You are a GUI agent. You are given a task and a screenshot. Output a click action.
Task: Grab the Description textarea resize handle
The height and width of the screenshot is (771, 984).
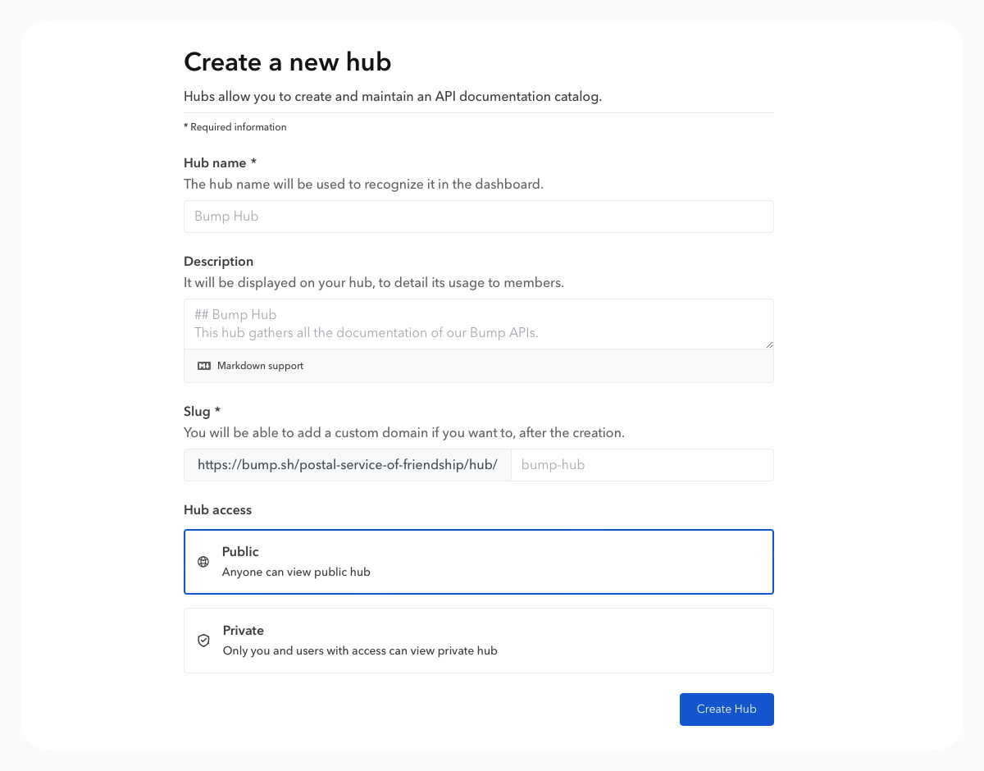(x=769, y=344)
